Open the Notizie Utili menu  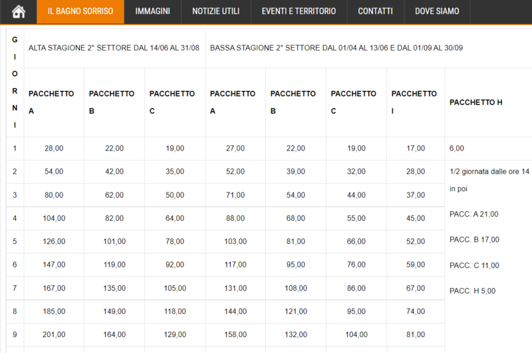tap(217, 12)
